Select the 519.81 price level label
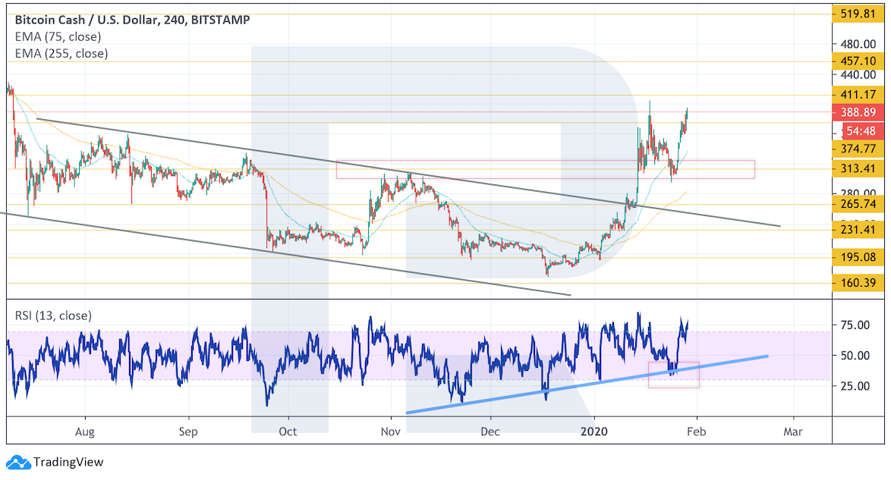The height and width of the screenshot is (480, 891). 858,14
